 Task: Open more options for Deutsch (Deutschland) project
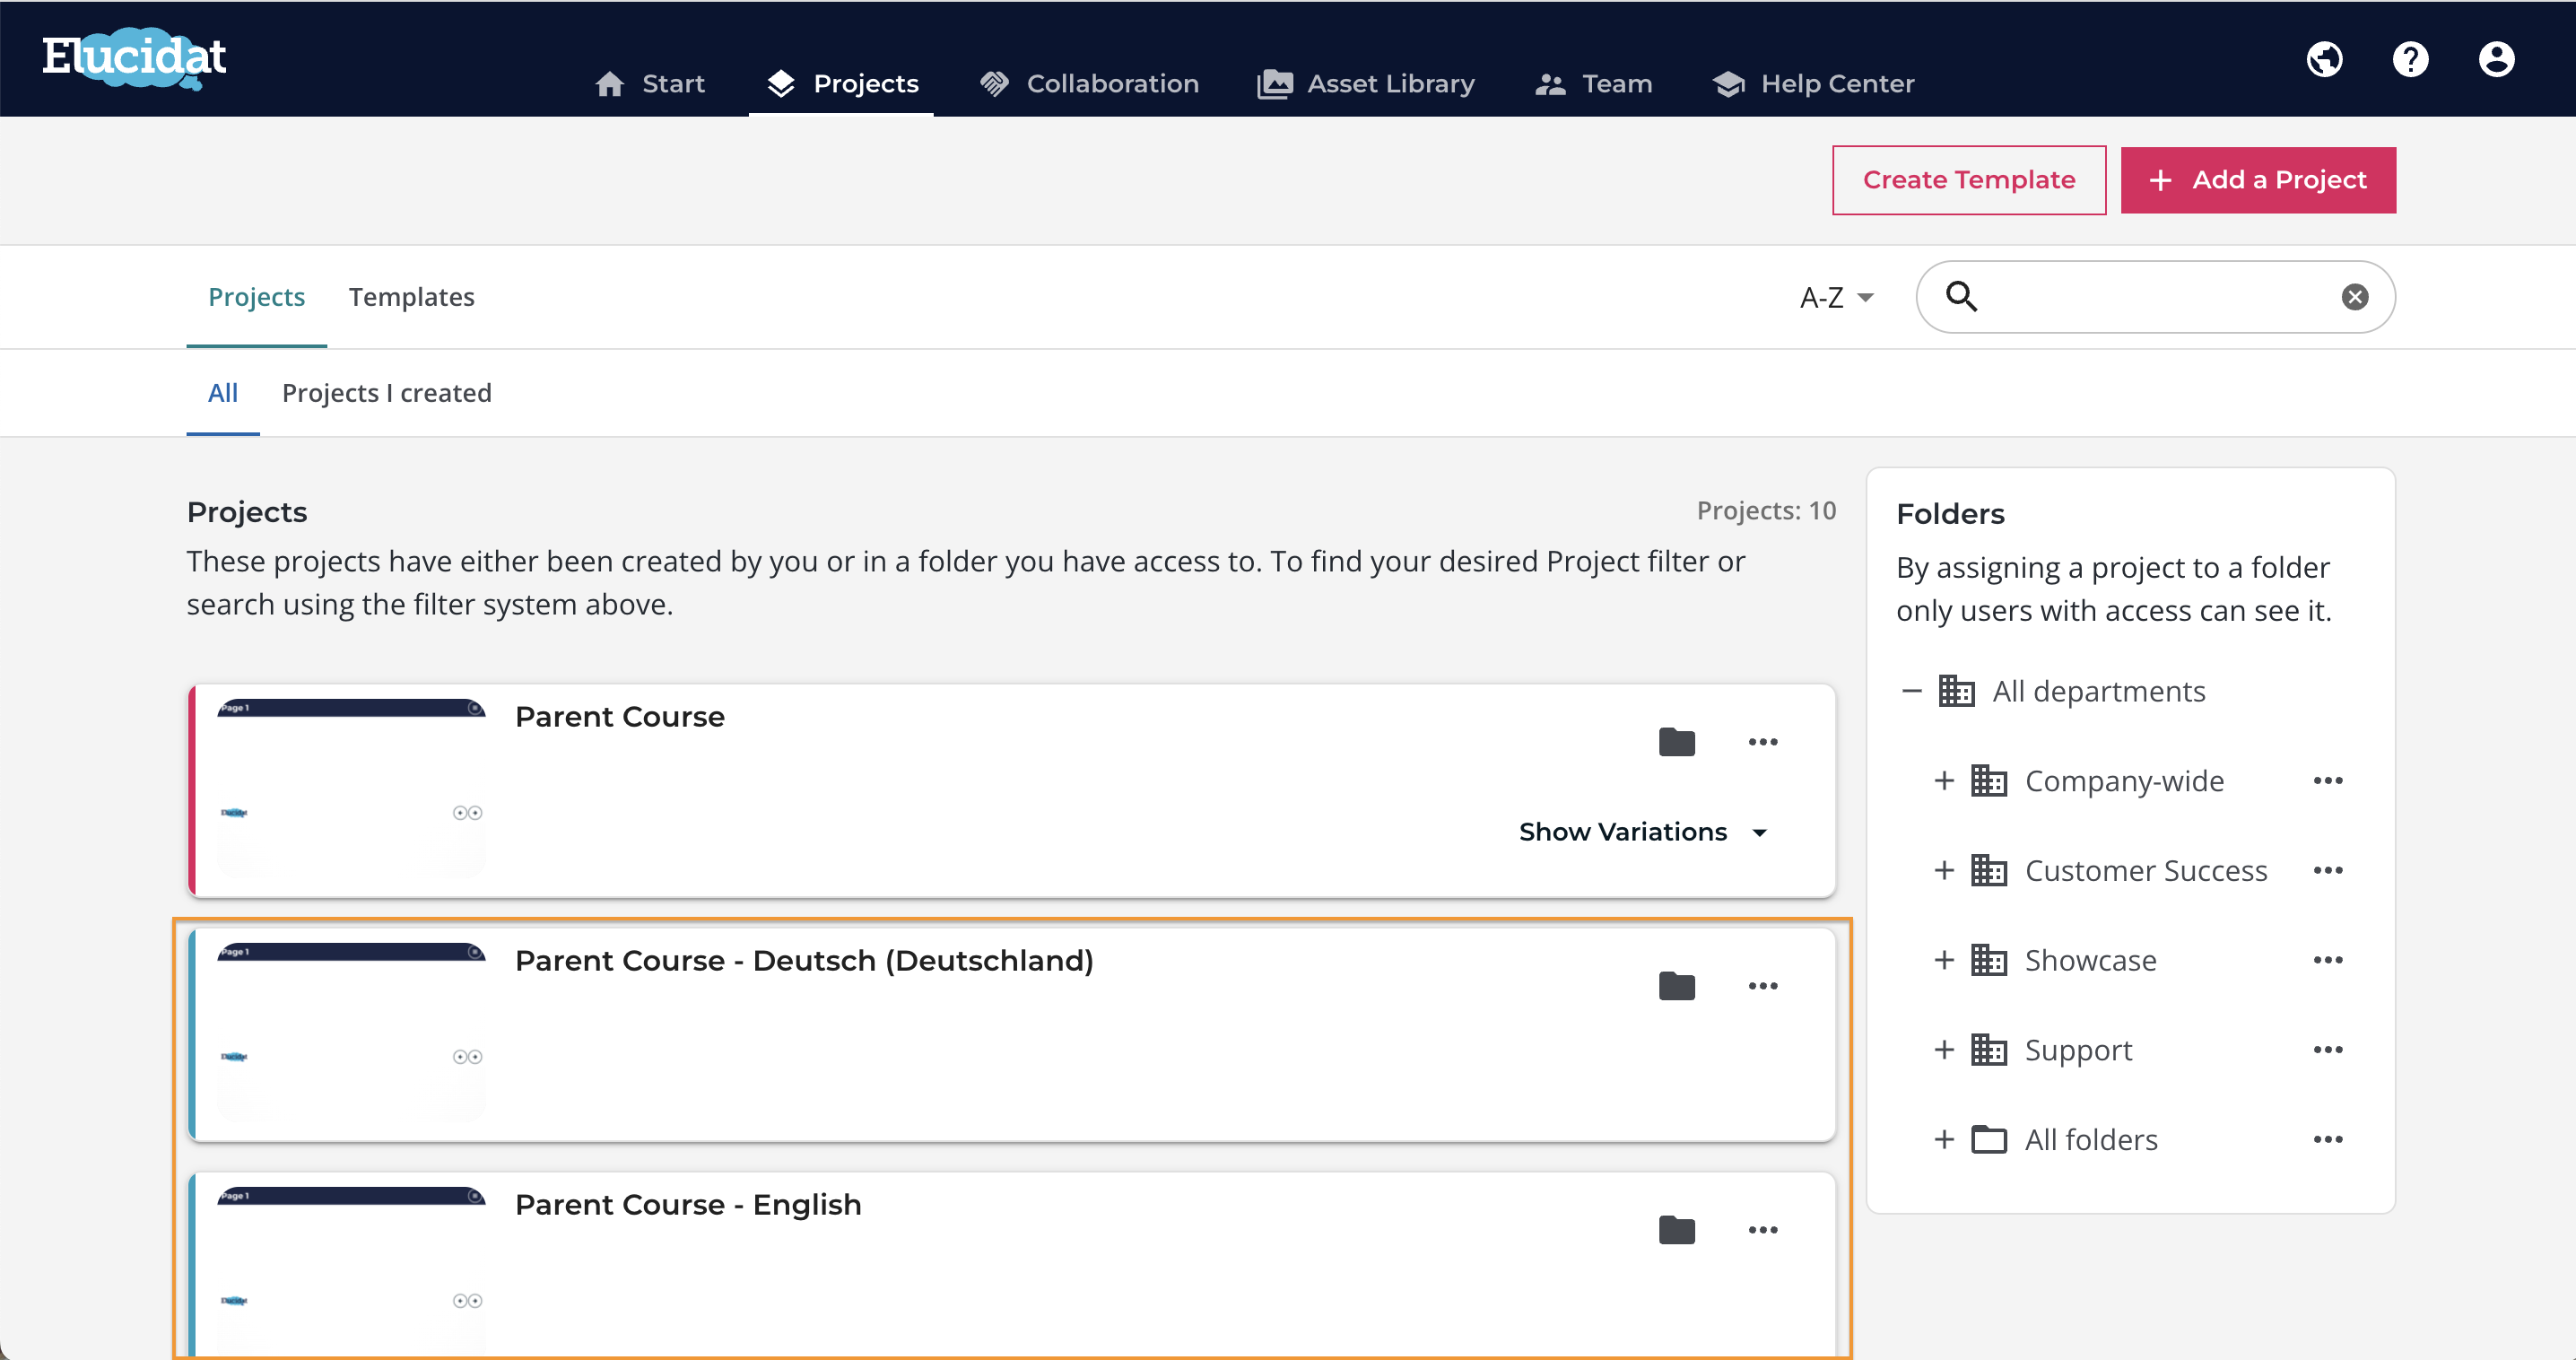pyautogui.click(x=1762, y=986)
